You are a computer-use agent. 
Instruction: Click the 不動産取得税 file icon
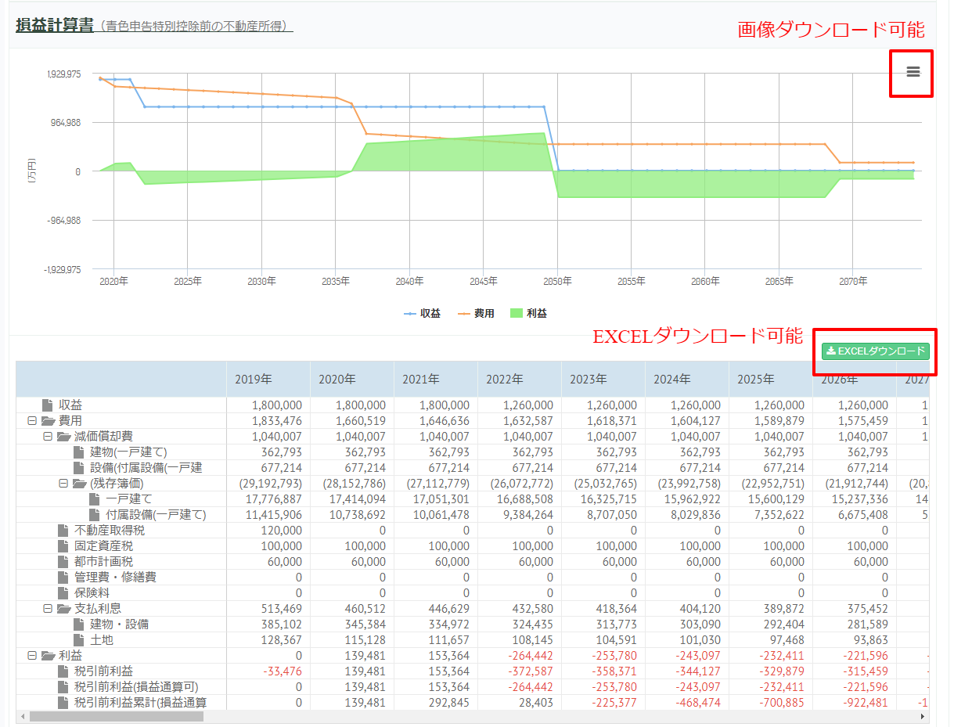(x=63, y=531)
